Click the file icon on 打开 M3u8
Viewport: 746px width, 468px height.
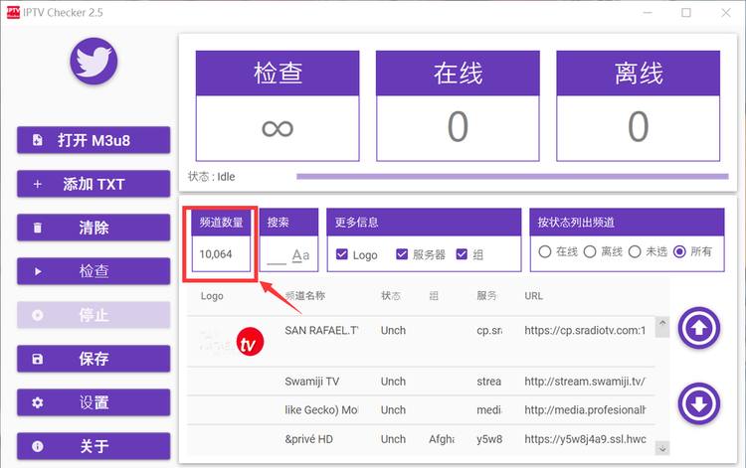pos(38,140)
